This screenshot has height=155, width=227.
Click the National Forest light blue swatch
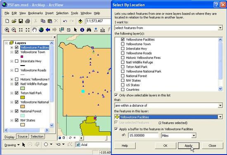tap(22, 116)
